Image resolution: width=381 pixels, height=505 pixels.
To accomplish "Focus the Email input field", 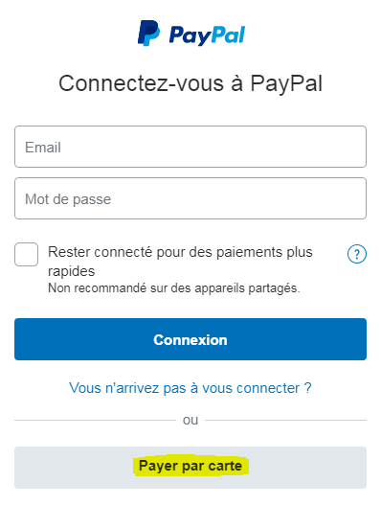I will (190, 147).
